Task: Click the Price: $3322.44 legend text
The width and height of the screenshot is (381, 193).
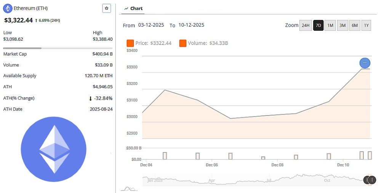Action: [153, 43]
